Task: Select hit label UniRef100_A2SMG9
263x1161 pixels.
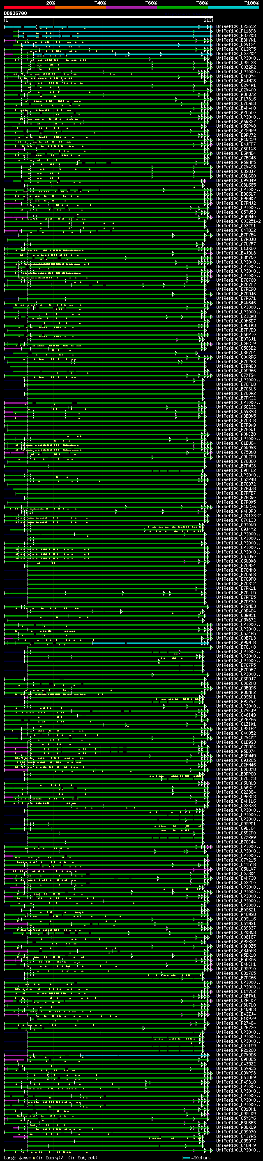Action: coord(236,131)
